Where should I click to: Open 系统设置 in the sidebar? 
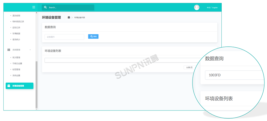point(16,75)
